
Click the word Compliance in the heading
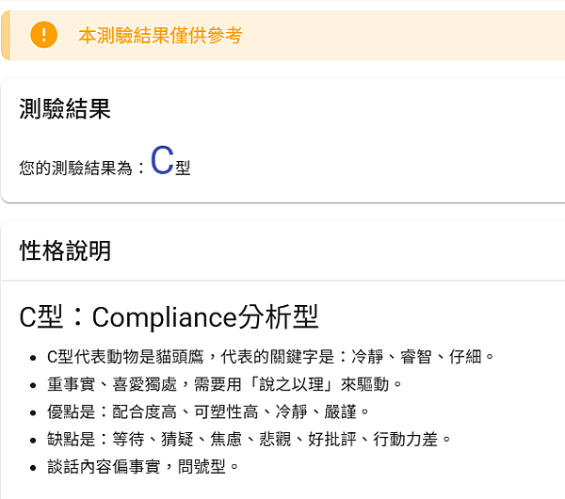[165, 317]
